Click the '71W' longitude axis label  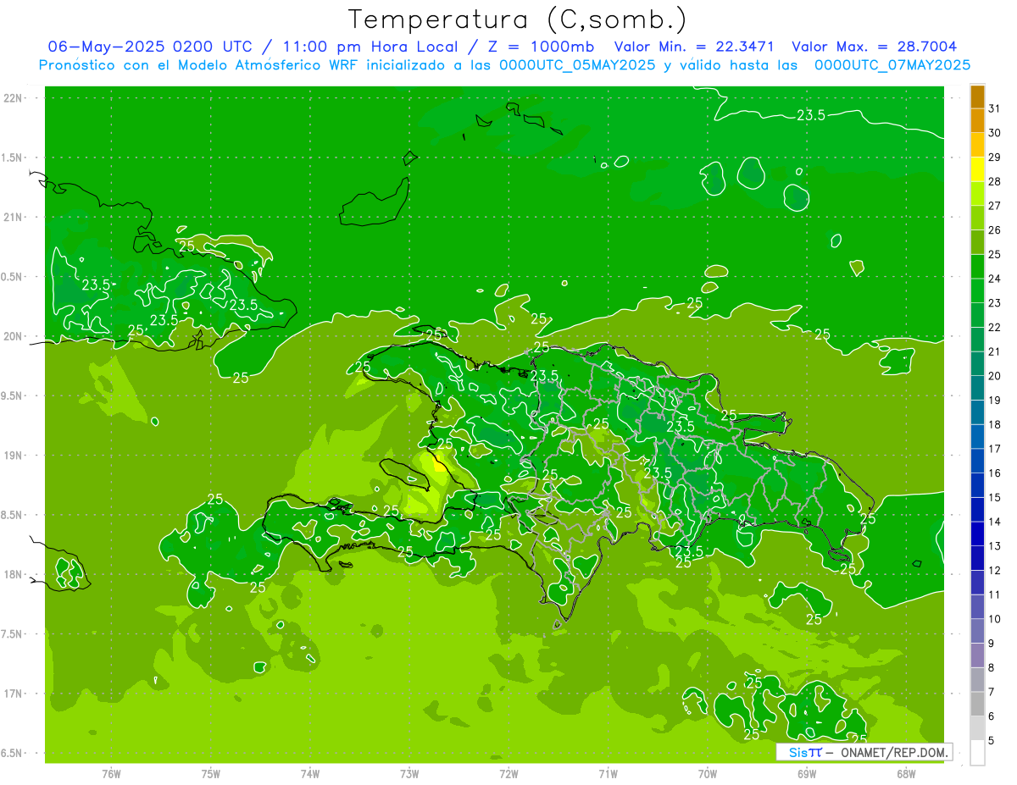[x=608, y=774]
